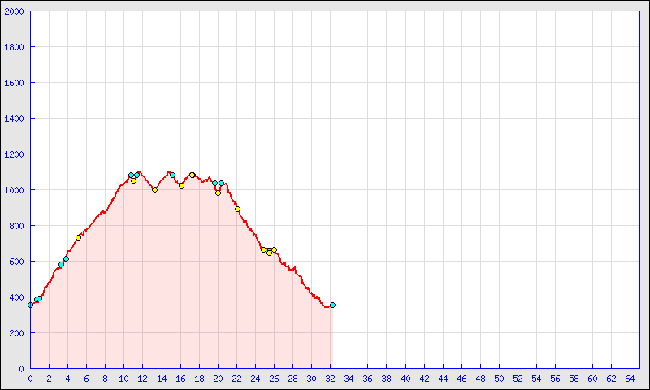Screen dimensions: 650x390
Task: Click the 56 distance axis label
Action: (x=555, y=379)
